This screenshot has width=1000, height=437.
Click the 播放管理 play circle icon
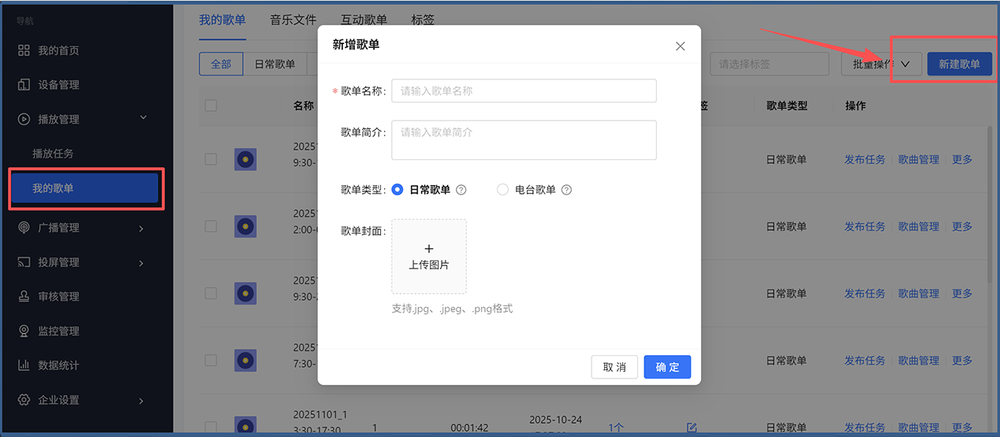click(x=24, y=119)
